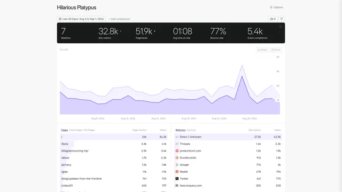Image resolution: width=342 pixels, height=192 pixels.
Task: Select the Twitter referrer label
Action: pos(184,179)
